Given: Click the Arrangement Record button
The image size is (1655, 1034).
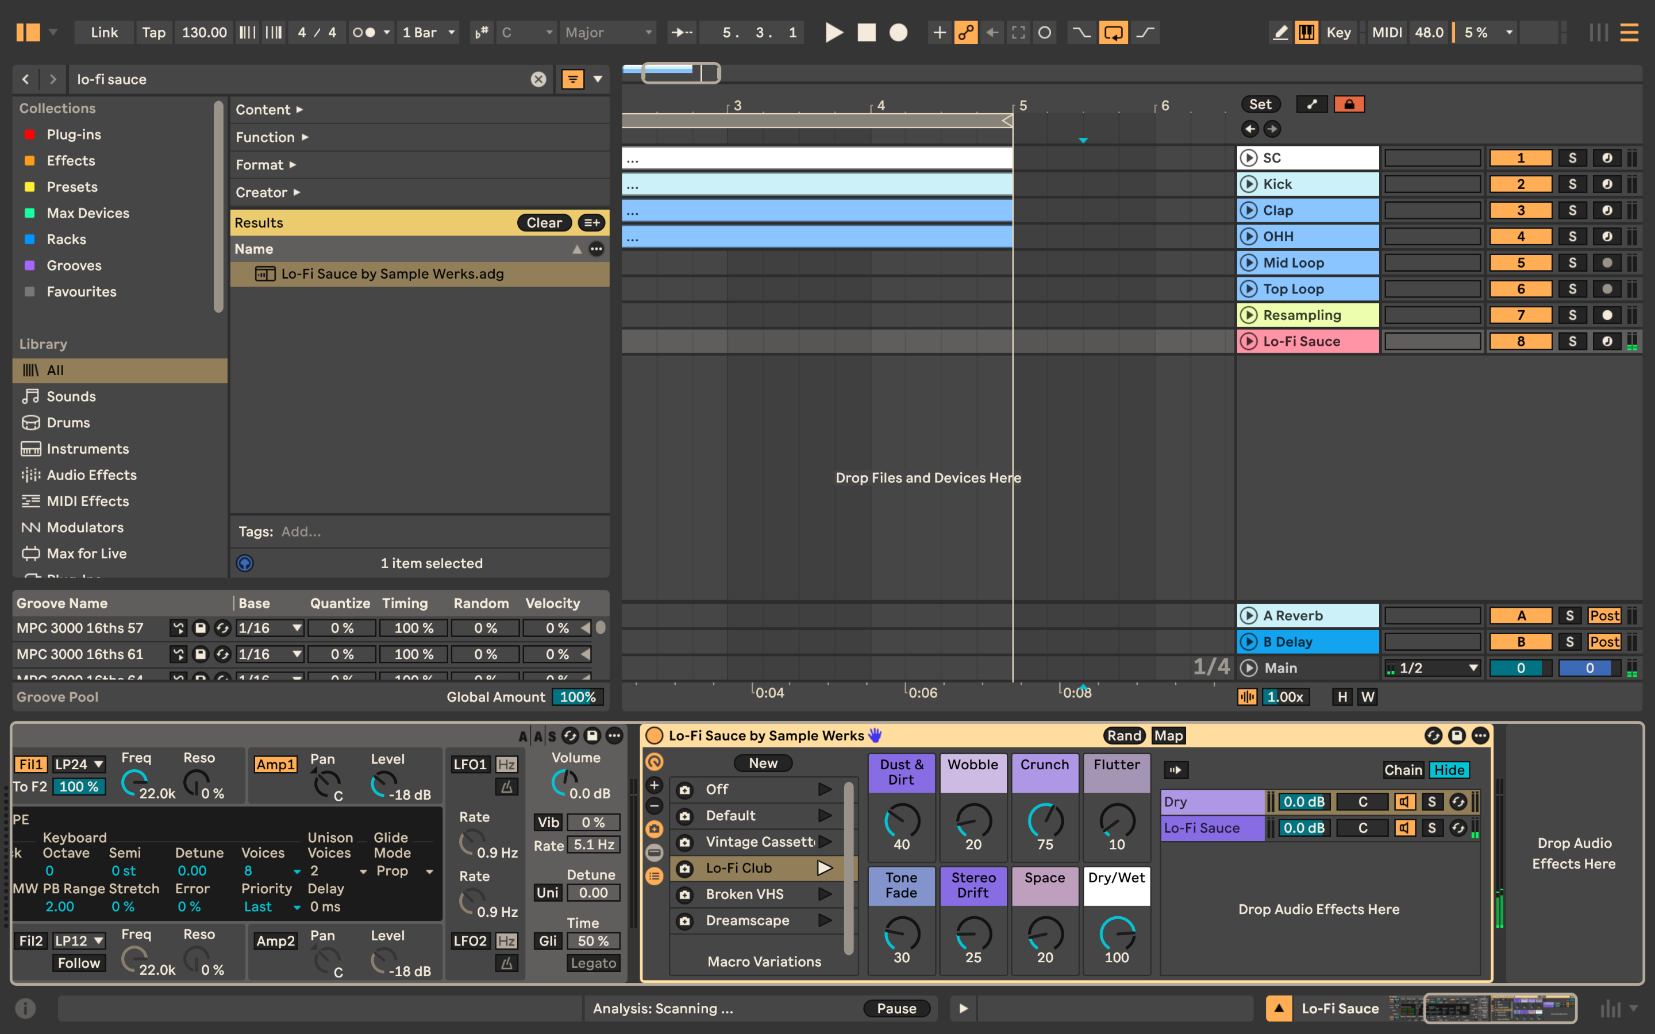Looking at the screenshot, I should (898, 32).
